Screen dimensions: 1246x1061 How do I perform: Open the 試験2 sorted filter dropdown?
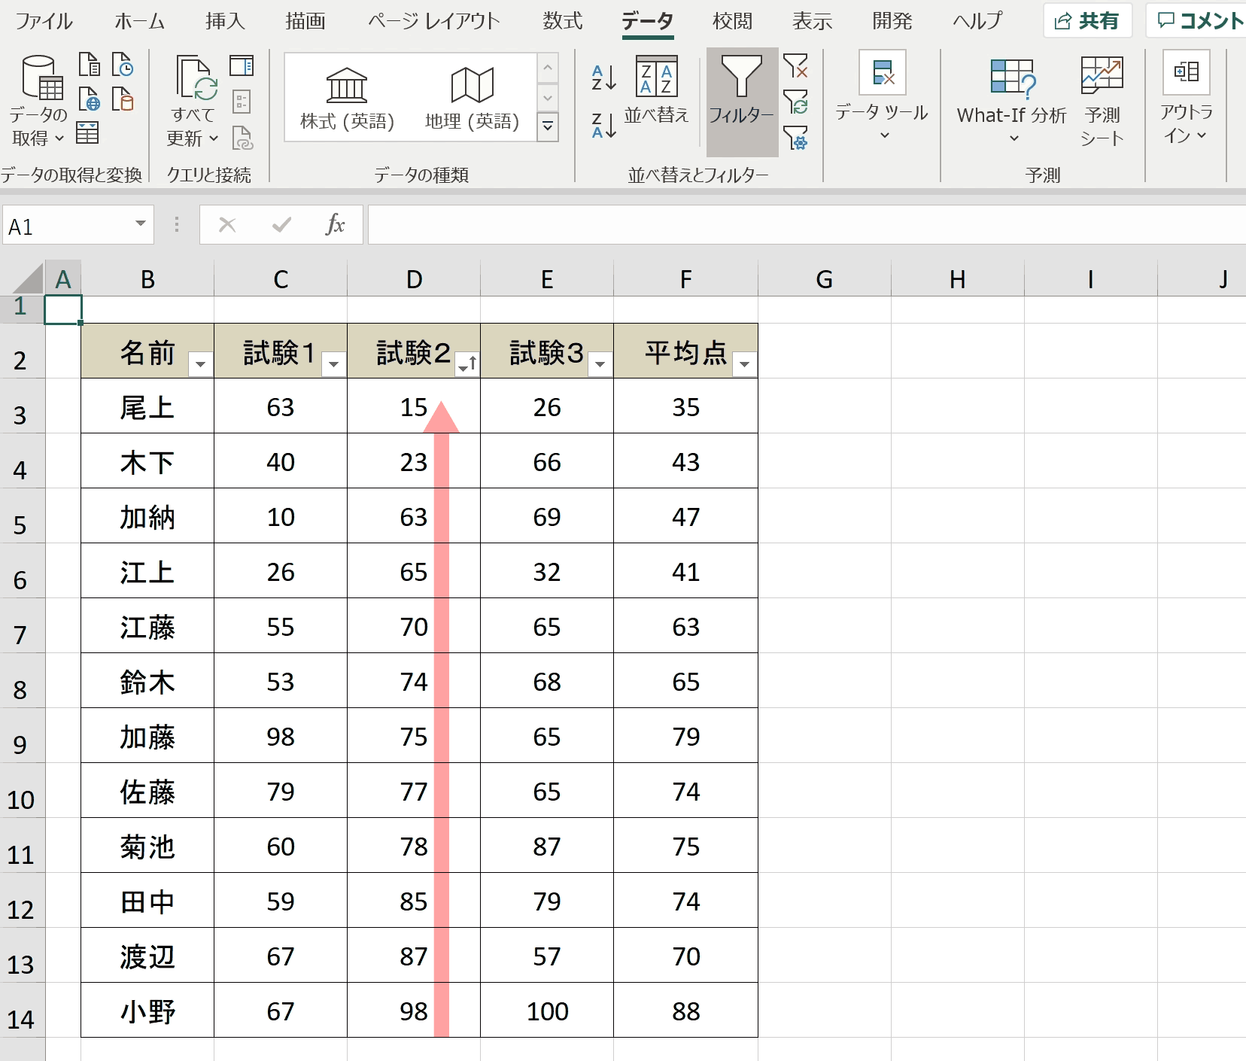click(466, 365)
